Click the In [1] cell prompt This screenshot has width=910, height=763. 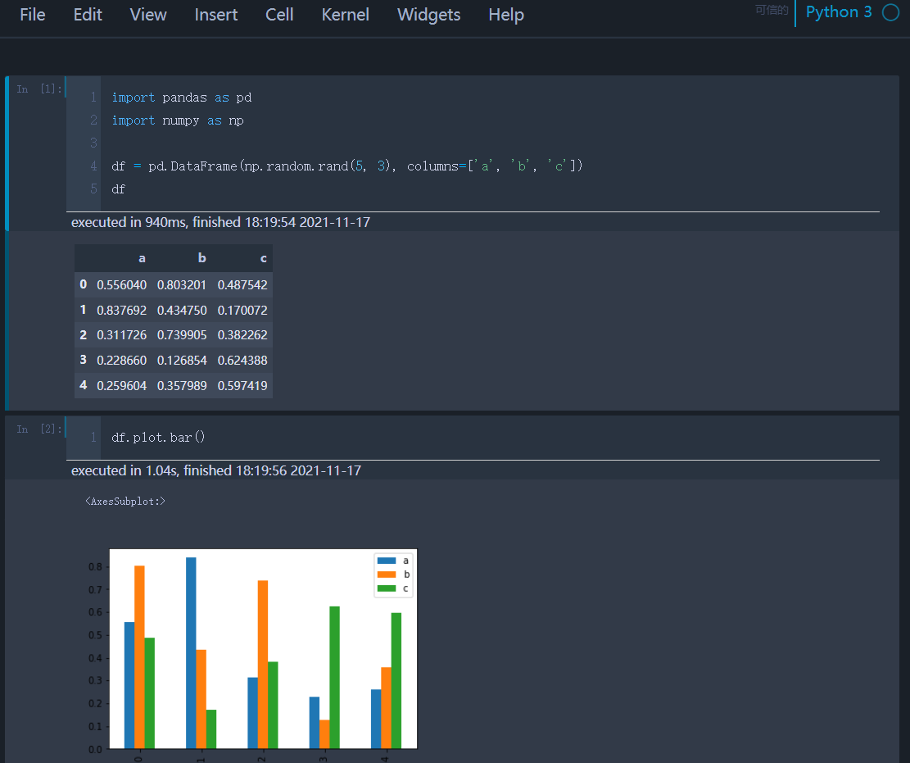pos(38,89)
